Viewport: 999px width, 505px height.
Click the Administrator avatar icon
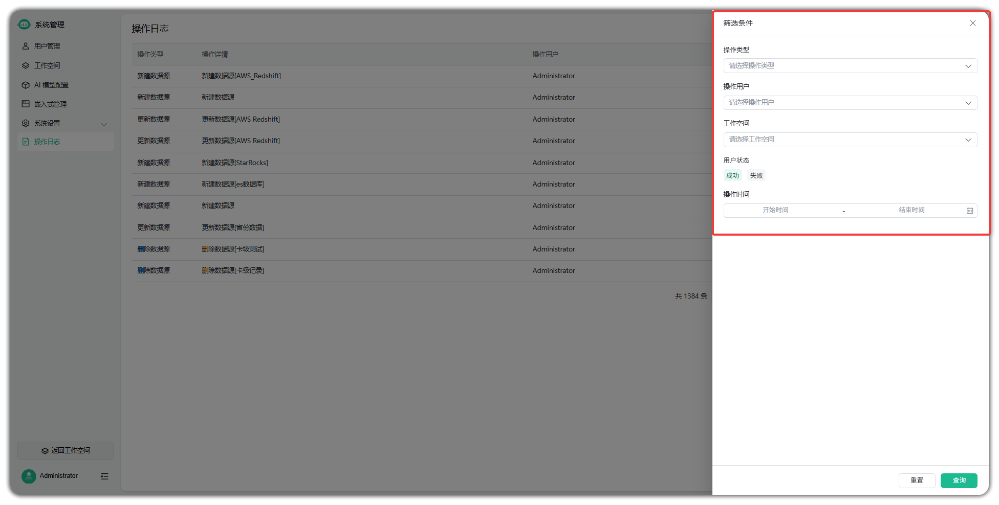pos(29,476)
